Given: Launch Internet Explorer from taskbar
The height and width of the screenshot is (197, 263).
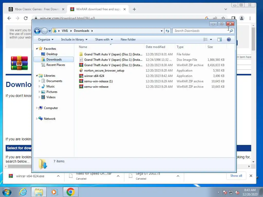Looking at the screenshot, I should [x=23, y=192].
